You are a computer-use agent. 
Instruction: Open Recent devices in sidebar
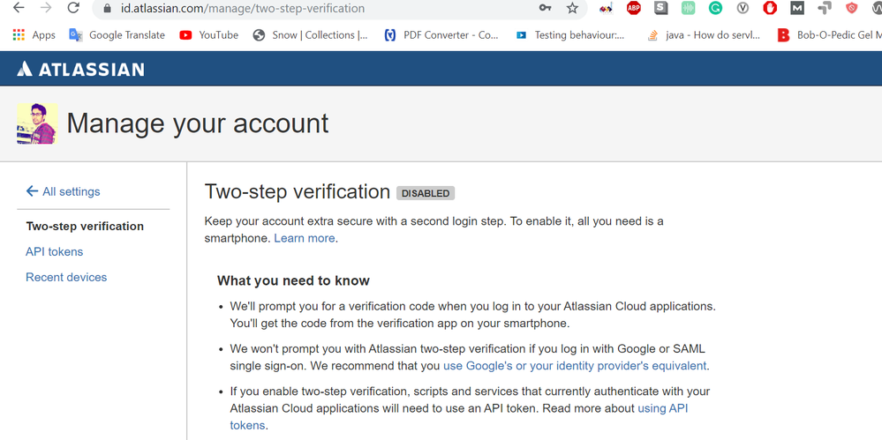(x=66, y=277)
